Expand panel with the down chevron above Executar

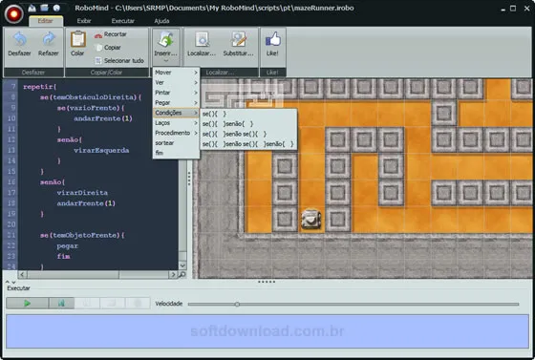[x=14, y=282]
